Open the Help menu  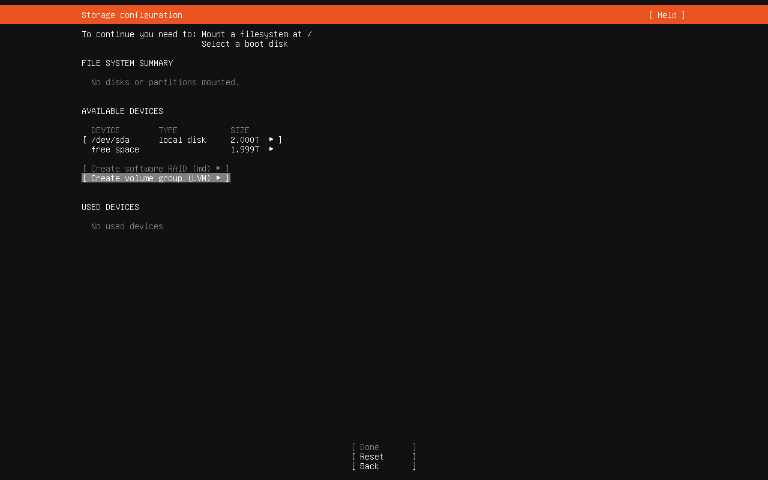[667, 15]
